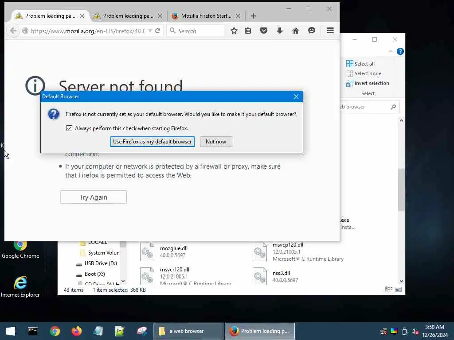Screen dimensions: 454x340
Task: Close the first Problem loading page tab
Action: click(x=82, y=16)
